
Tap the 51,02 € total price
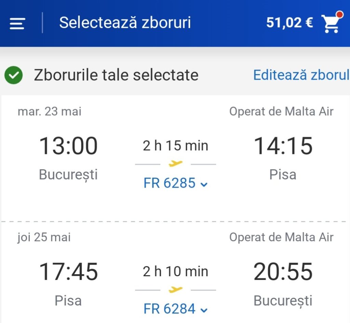[289, 23]
